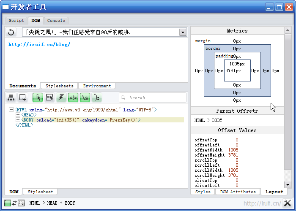Expand the BODY node in DOM tree

tap(18, 120)
